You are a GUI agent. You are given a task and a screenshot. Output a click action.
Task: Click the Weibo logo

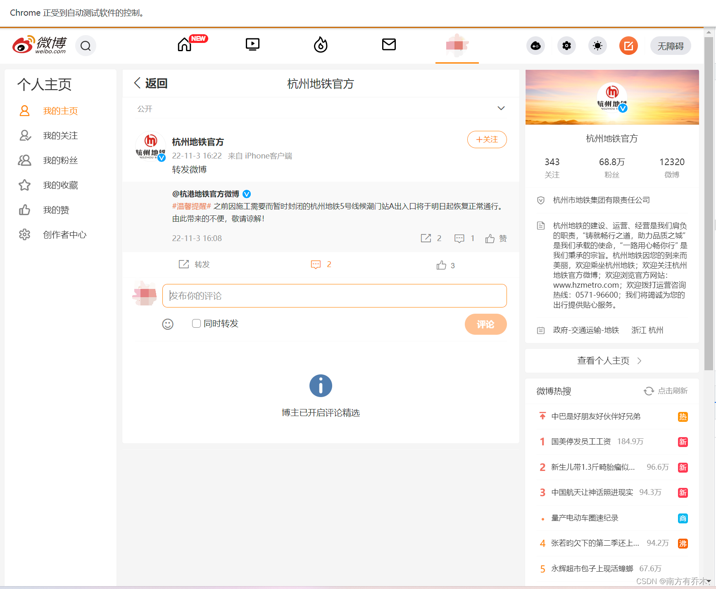point(39,45)
